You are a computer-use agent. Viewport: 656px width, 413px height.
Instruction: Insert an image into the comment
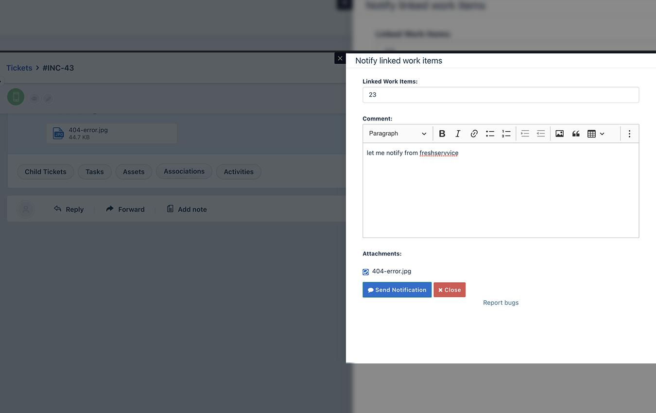559,134
